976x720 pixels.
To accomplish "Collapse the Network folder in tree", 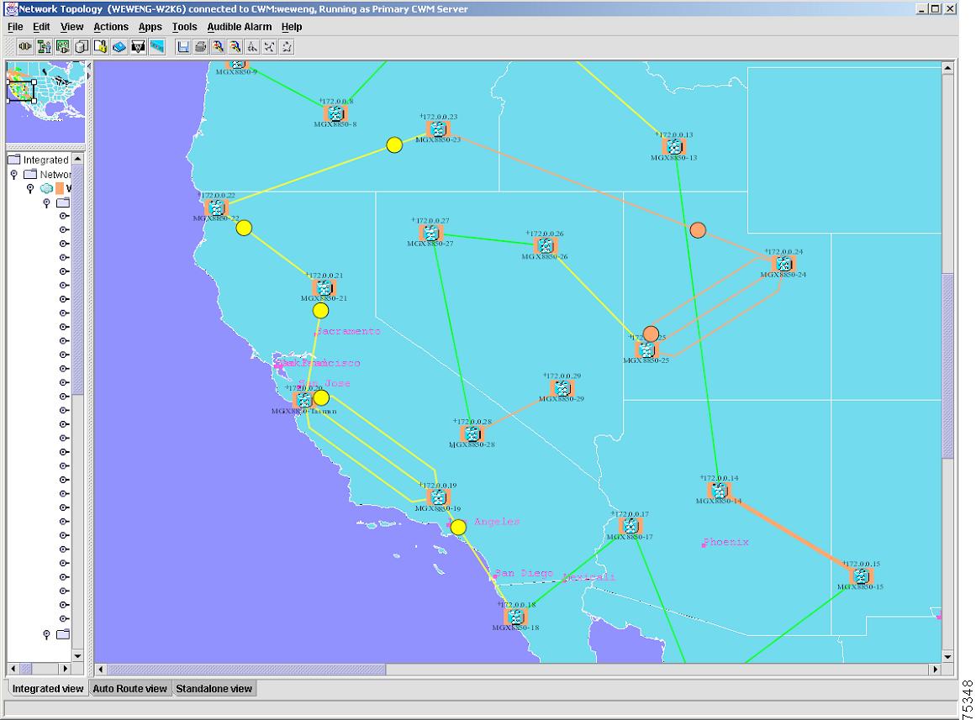I will pyautogui.click(x=13, y=175).
